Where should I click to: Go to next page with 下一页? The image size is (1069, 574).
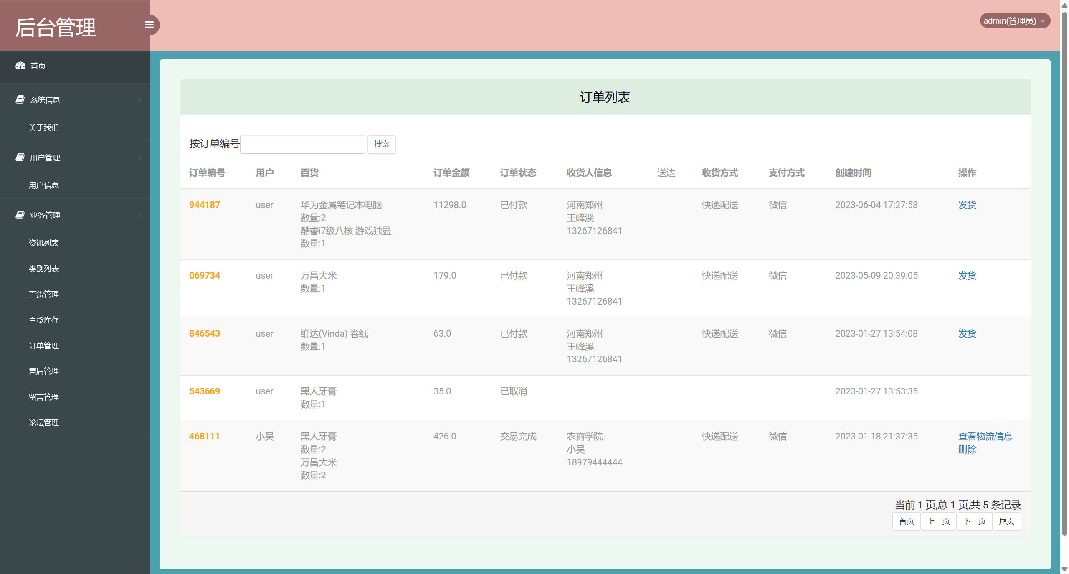[x=974, y=521]
